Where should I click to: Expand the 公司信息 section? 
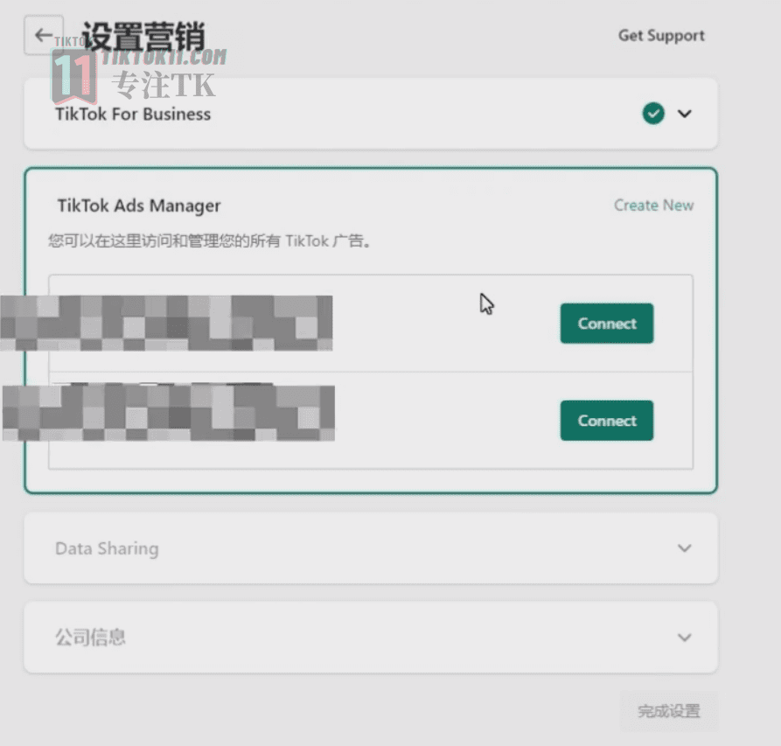point(685,637)
